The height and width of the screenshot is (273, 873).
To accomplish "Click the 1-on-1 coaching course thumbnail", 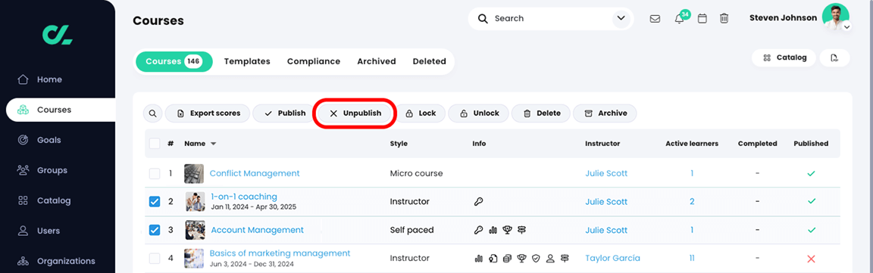I will point(195,202).
